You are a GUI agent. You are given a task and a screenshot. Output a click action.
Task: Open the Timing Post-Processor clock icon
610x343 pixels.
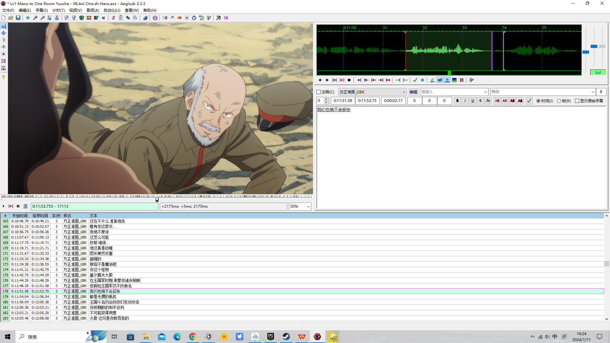[x=194, y=18]
